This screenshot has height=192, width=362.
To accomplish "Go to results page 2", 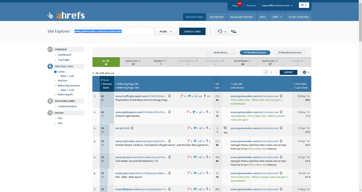I will (x=271, y=72).
